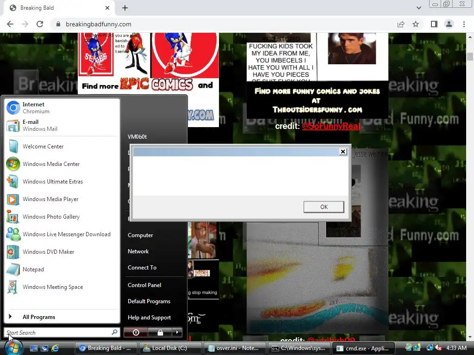Image resolution: width=474 pixels, height=355 pixels.
Task: Start Windows Media Player
Action: coord(62,199)
